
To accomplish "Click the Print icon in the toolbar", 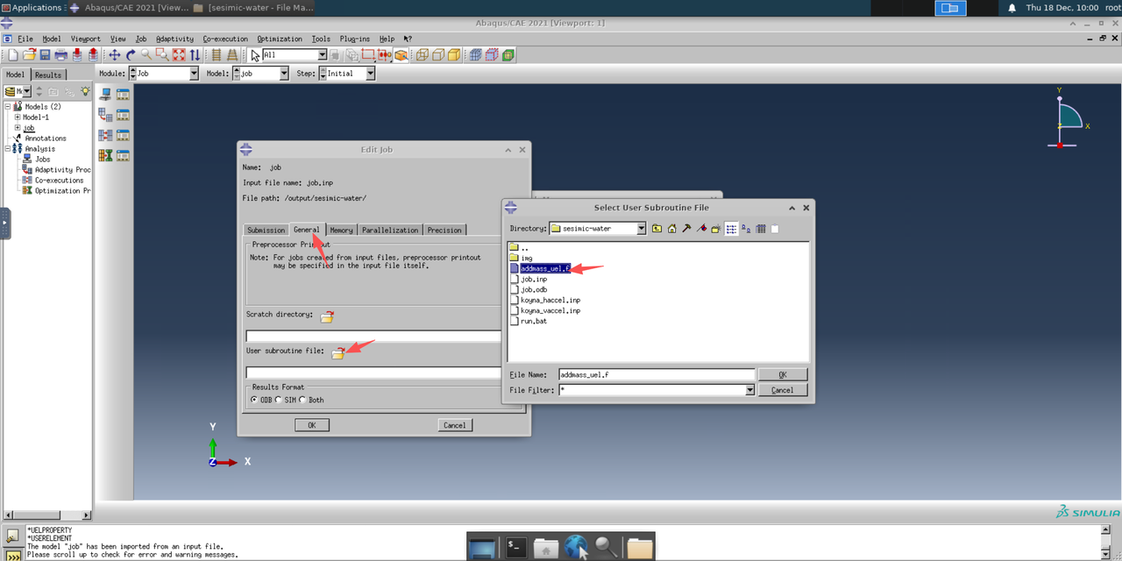I will click(61, 55).
